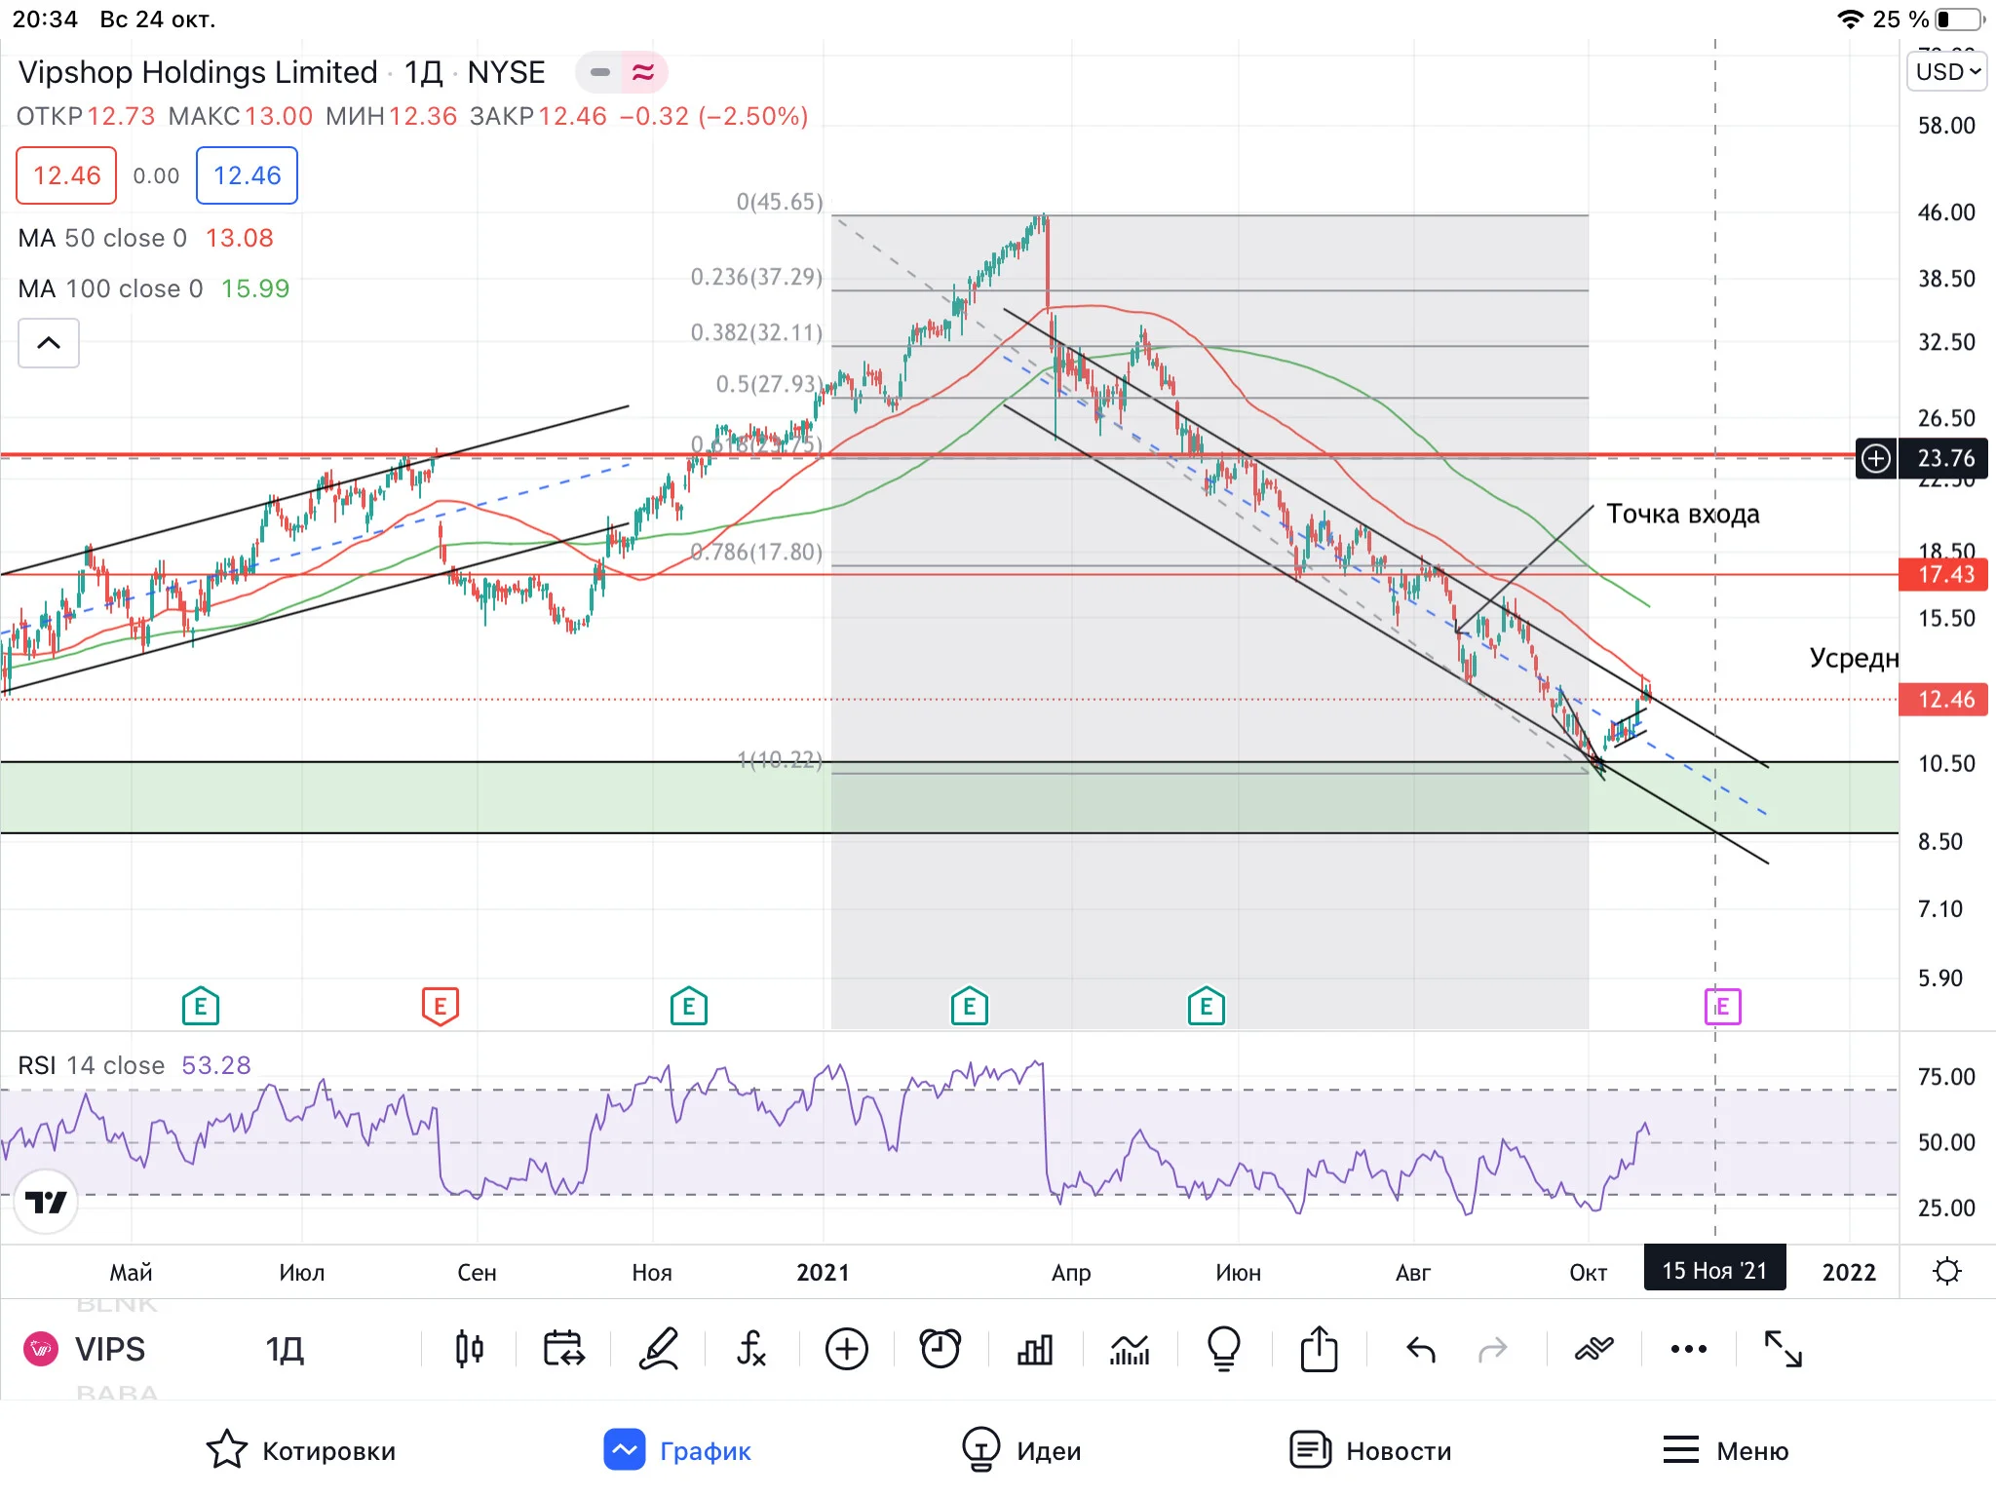
Task: Tap the red sell price 12.46 button
Action: (66, 175)
